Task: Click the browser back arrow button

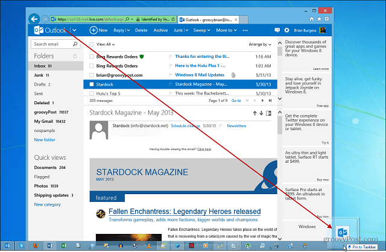Action: [x=34, y=19]
